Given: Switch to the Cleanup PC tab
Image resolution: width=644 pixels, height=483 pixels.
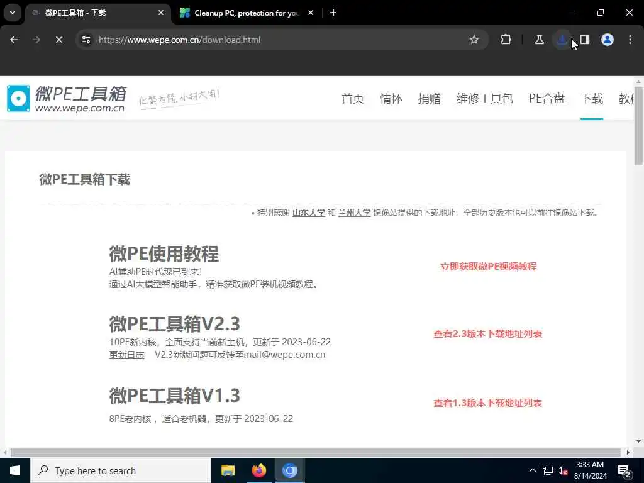Looking at the screenshot, I should click(247, 13).
